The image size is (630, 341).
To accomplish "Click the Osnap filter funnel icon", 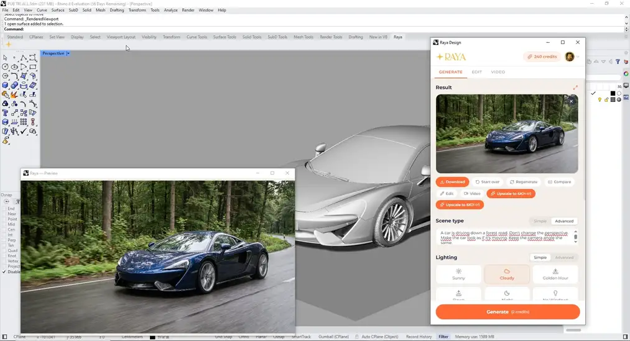I will tap(17, 202).
